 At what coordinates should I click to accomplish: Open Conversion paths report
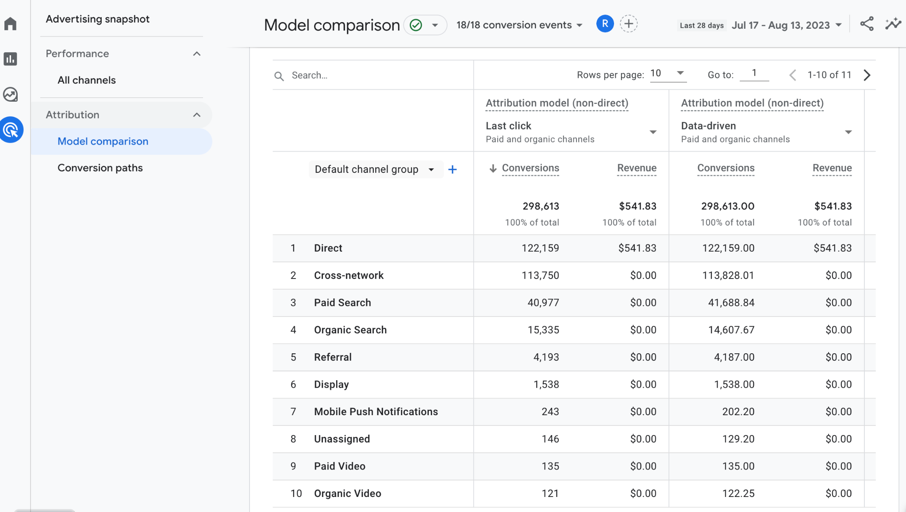100,168
